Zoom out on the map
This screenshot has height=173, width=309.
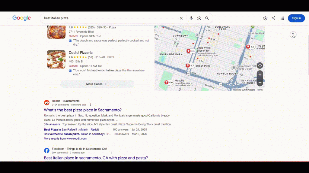pyautogui.click(x=260, y=83)
